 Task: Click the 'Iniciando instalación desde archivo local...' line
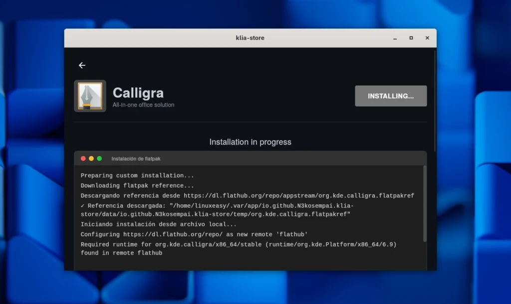click(x=159, y=224)
